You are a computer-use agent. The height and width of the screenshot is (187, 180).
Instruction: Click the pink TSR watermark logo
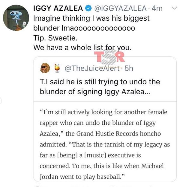[109, 57]
